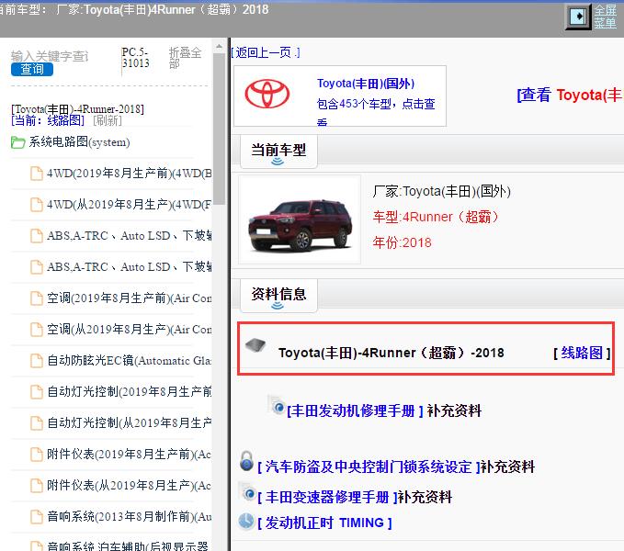Select 系统电路图(system) tree node
624x551 pixels.
79,142
